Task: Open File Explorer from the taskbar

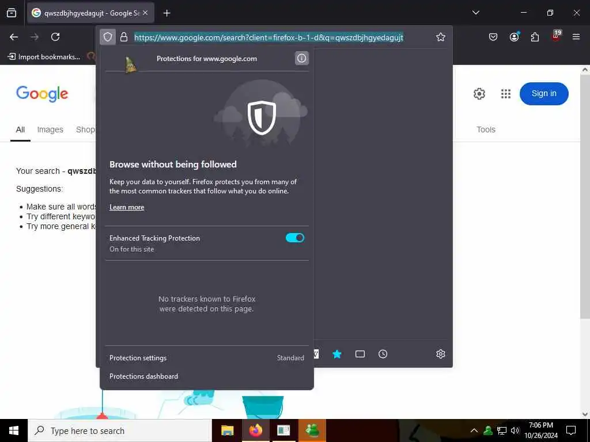Action: tap(227, 430)
